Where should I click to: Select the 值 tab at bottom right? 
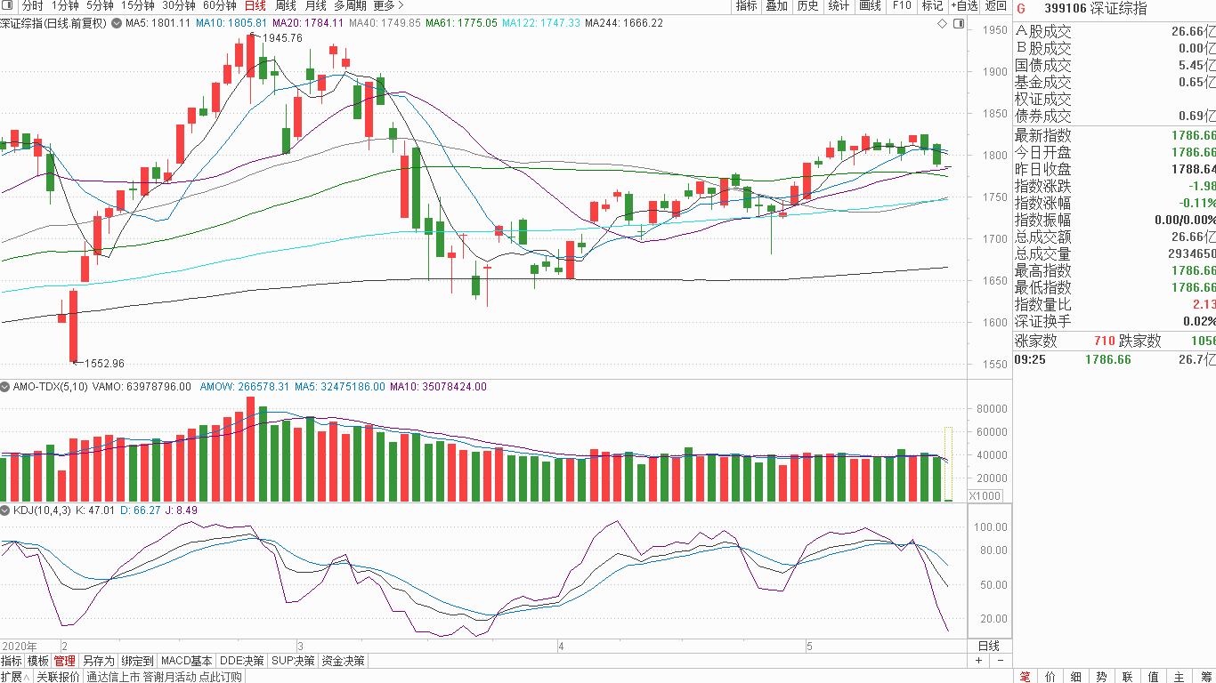(x=1154, y=677)
